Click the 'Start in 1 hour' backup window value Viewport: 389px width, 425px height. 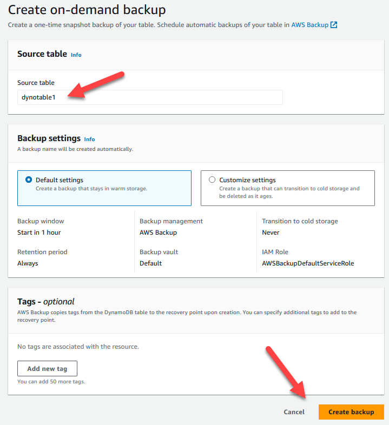(x=39, y=233)
